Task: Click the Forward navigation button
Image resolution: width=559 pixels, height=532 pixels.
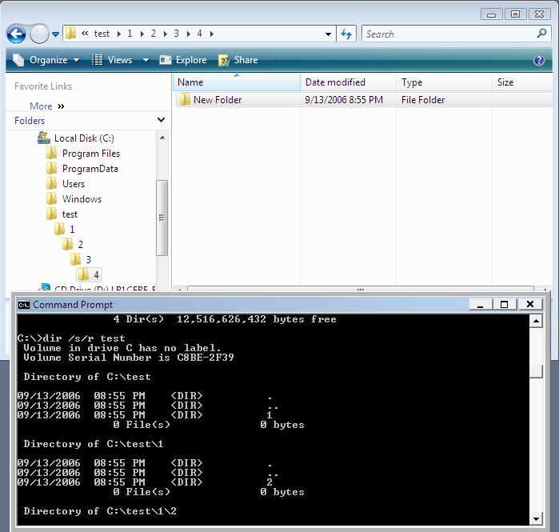Action: [39, 34]
